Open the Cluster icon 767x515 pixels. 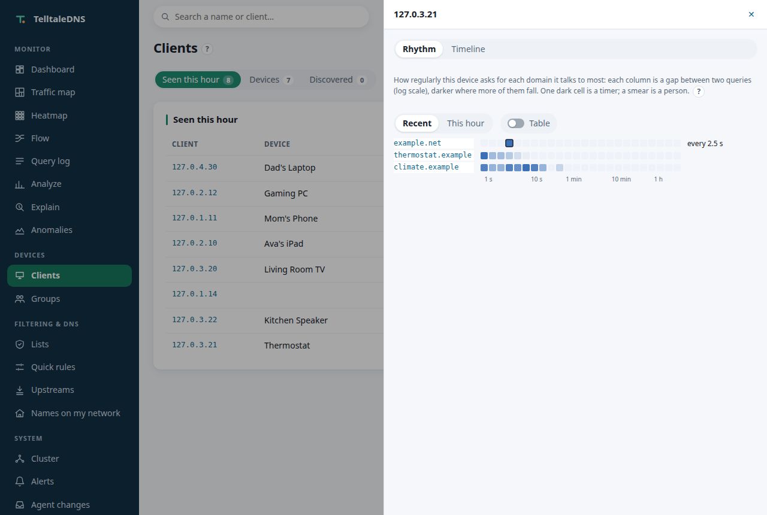point(20,459)
